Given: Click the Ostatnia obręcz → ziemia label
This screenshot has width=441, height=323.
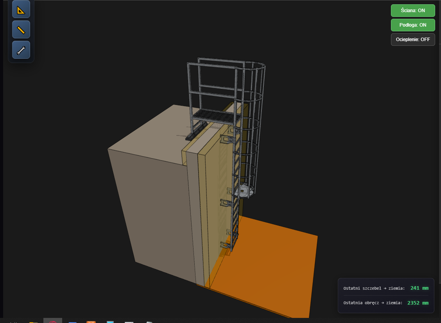Looking at the screenshot, I should click(373, 303).
